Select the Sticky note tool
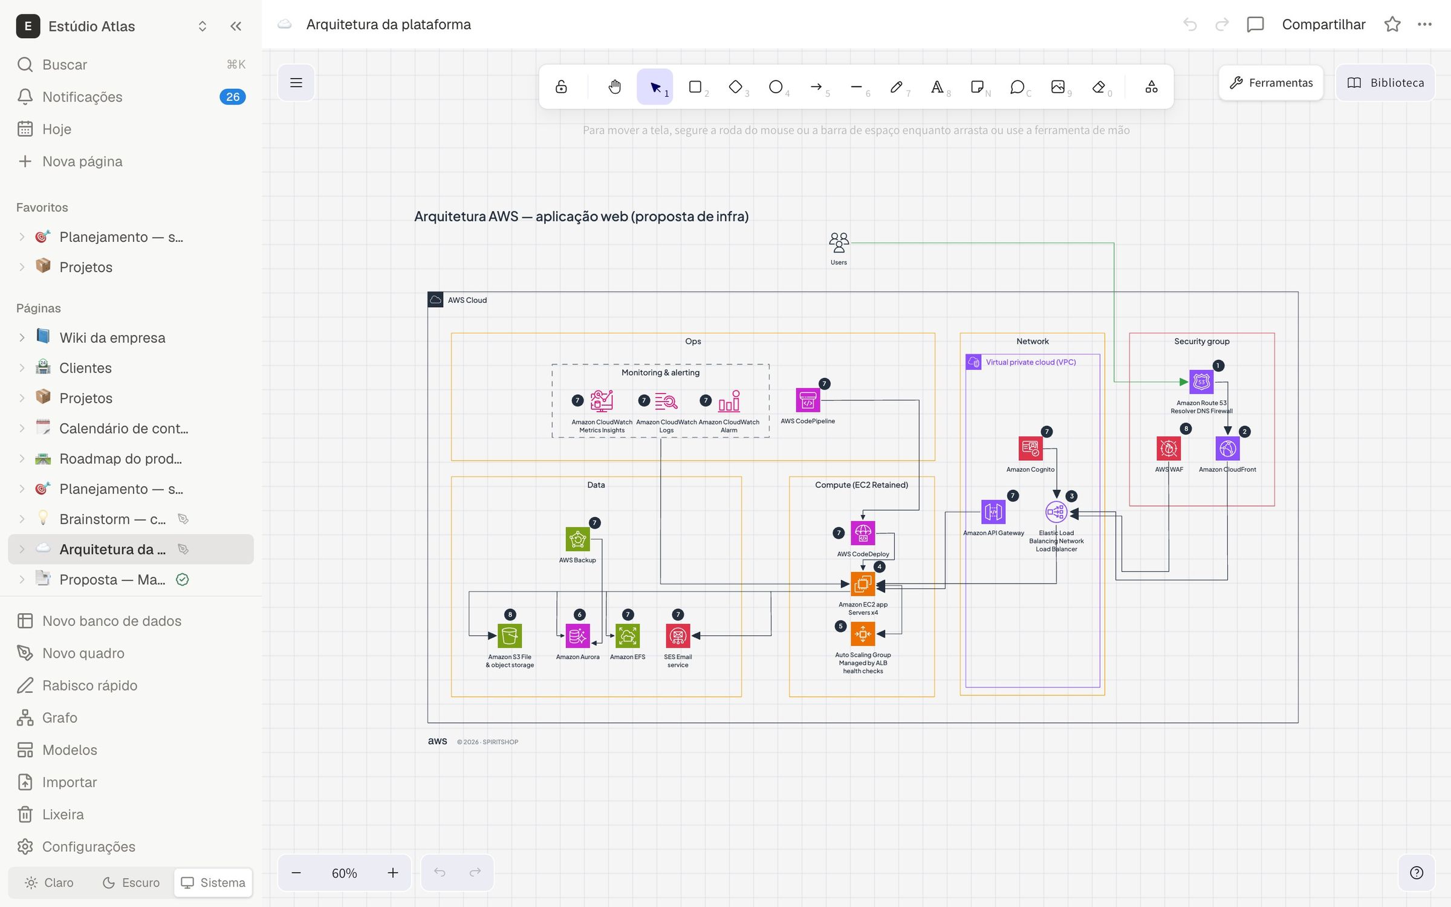The image size is (1451, 907). tap(978, 86)
